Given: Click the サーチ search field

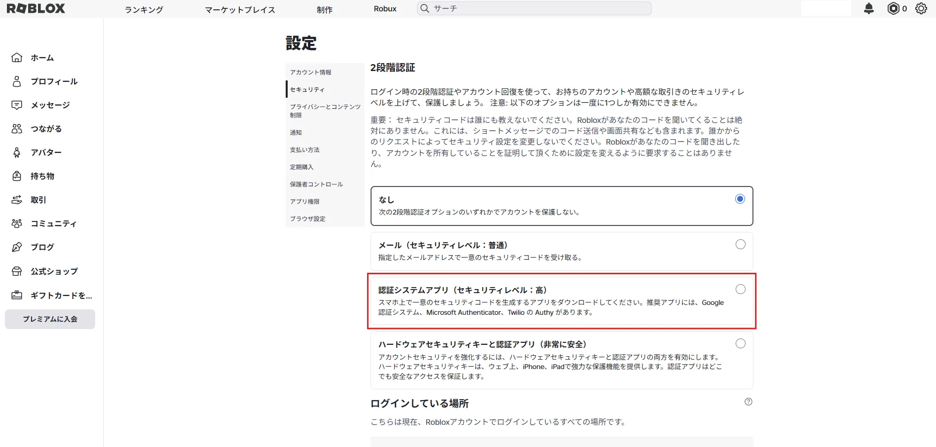Looking at the screenshot, I should coord(534,8).
